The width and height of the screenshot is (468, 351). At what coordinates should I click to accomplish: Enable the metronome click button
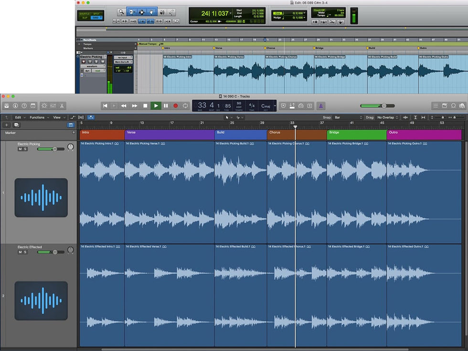[x=321, y=106]
